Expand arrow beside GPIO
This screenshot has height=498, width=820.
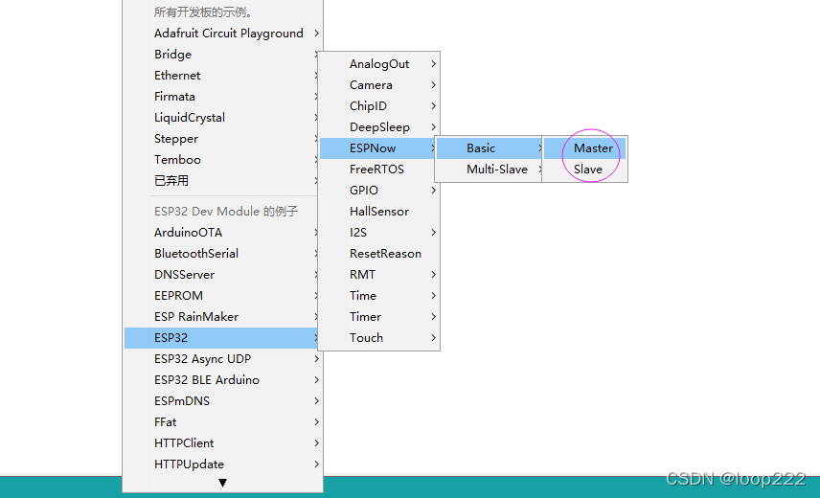click(434, 191)
